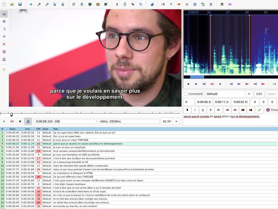Go to the next line in audio

pos(196,84)
